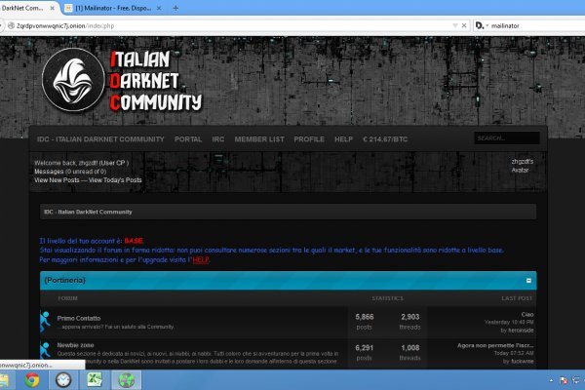Click the Primo Contatto forum icon
The width and height of the screenshot is (585, 390).
point(45,321)
